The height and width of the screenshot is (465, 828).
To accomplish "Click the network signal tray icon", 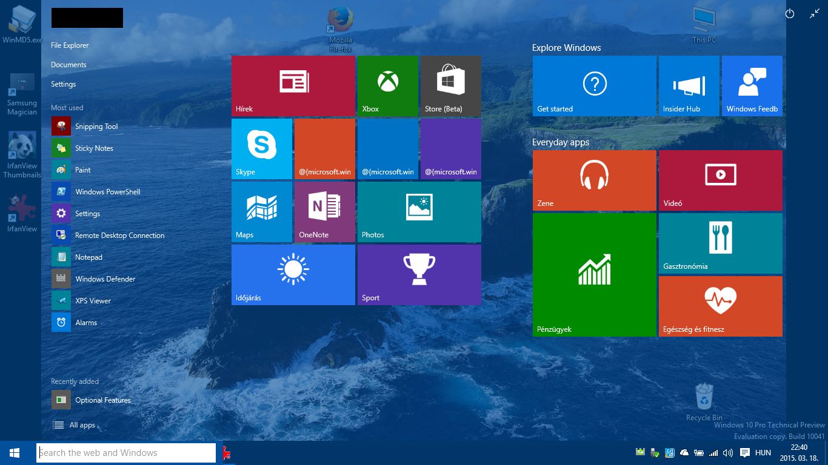I will click(713, 452).
